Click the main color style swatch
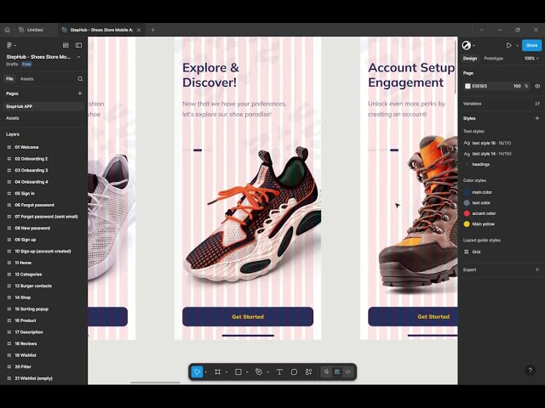Viewport: 545px width, 408px height. point(467,192)
